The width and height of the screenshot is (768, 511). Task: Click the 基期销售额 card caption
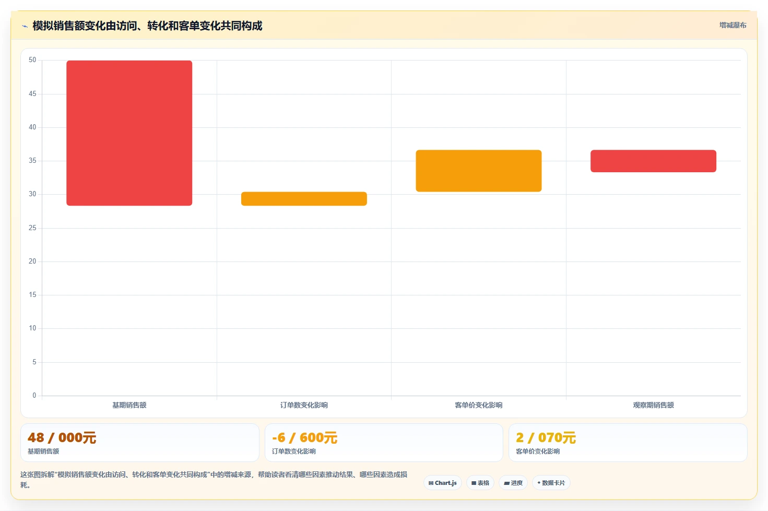pos(43,451)
